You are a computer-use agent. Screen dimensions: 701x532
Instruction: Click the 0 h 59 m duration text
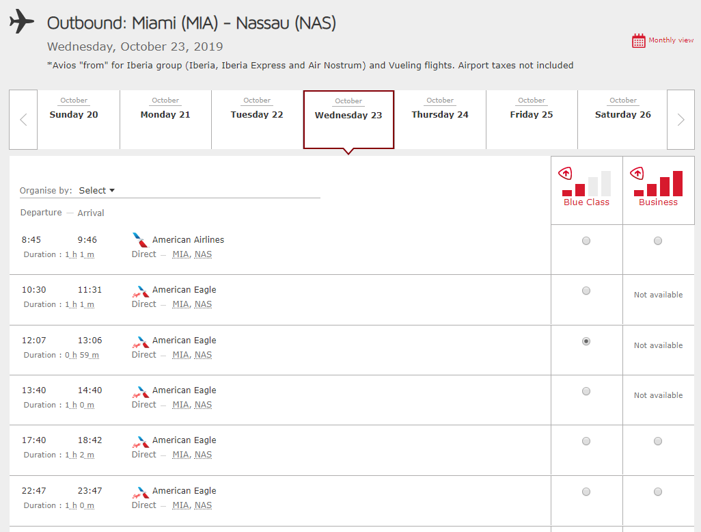(x=82, y=356)
